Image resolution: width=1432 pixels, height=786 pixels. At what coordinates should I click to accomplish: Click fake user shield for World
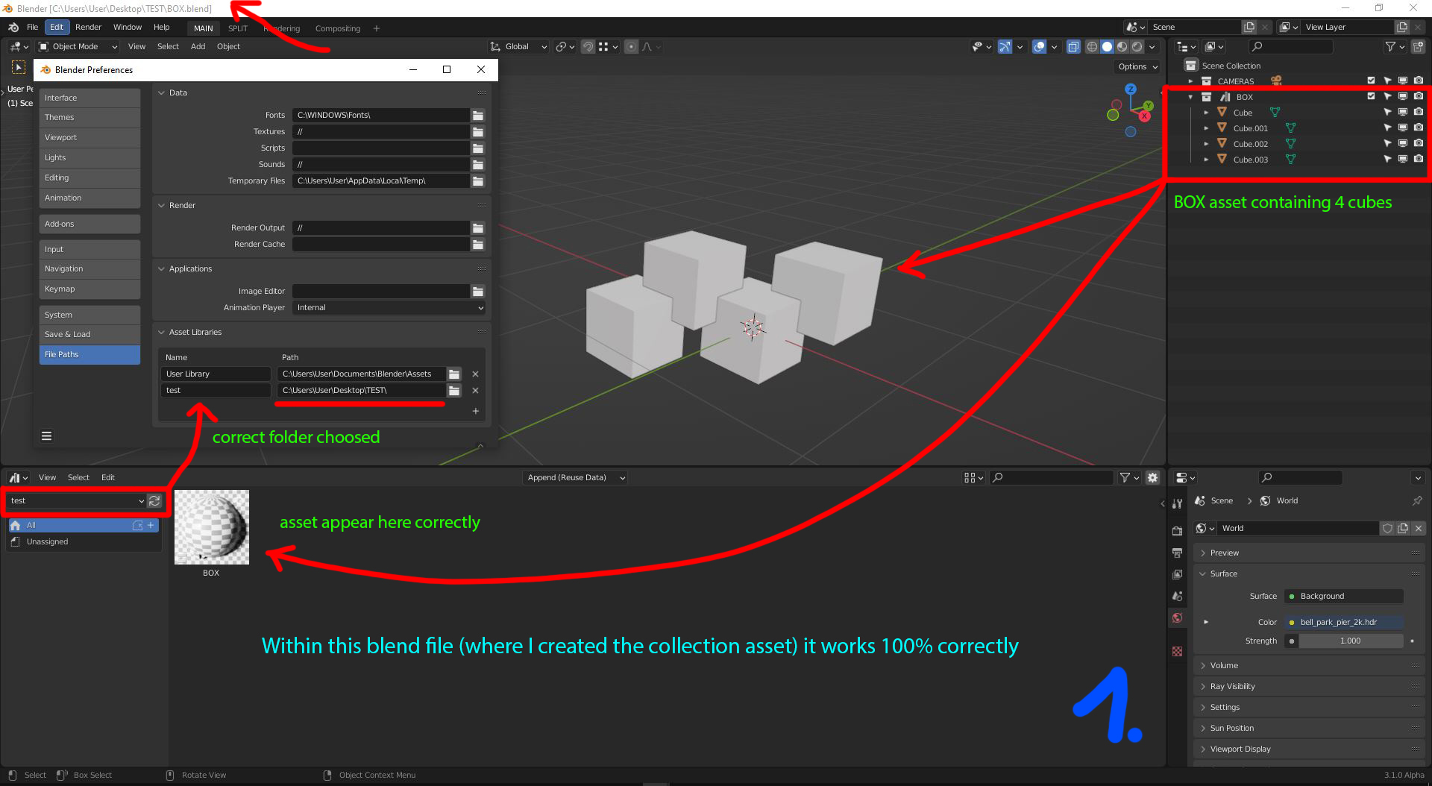(x=1387, y=529)
